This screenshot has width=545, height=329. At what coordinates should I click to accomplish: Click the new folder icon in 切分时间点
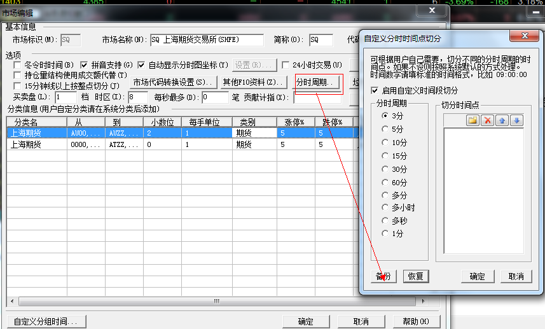pos(473,120)
